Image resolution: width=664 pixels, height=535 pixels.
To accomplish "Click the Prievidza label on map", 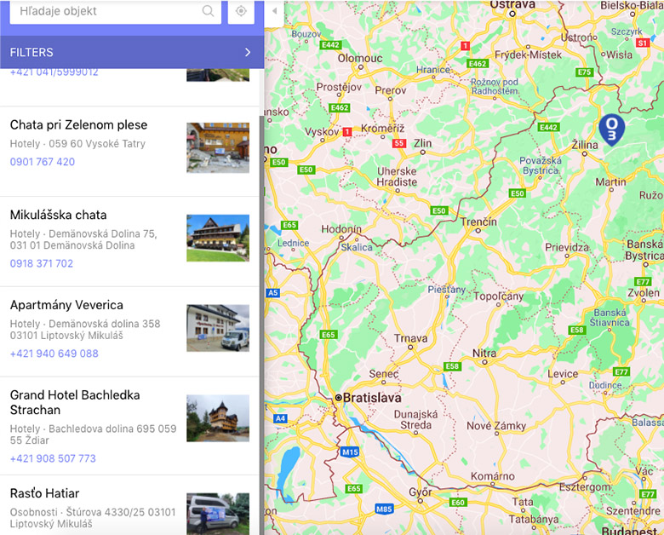I will pos(567,247).
